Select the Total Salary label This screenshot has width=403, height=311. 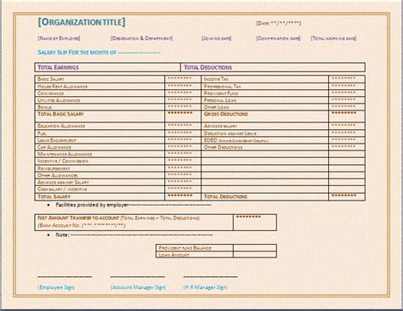click(54, 196)
